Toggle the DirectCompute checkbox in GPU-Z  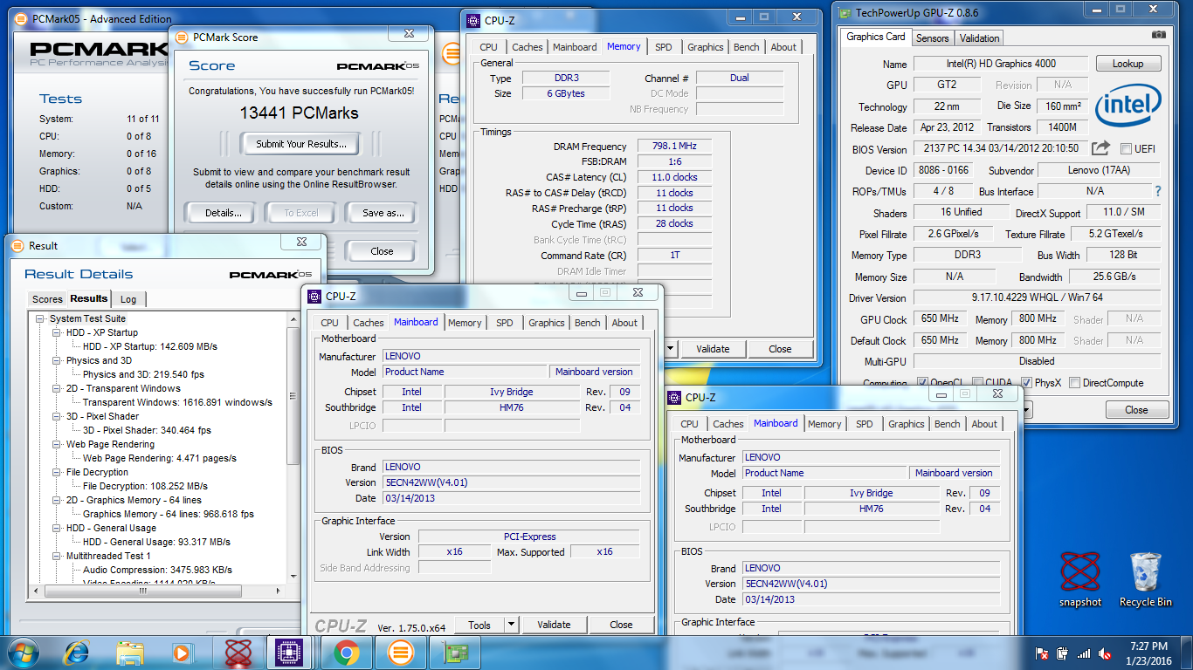click(x=1075, y=383)
